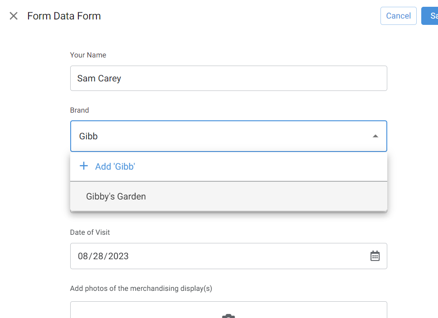
Task: Click the plus icon beside Add 'Gibb'
Action: point(84,166)
